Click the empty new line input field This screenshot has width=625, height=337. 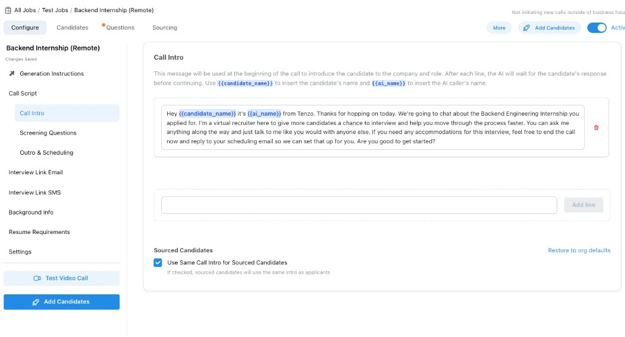(x=359, y=205)
